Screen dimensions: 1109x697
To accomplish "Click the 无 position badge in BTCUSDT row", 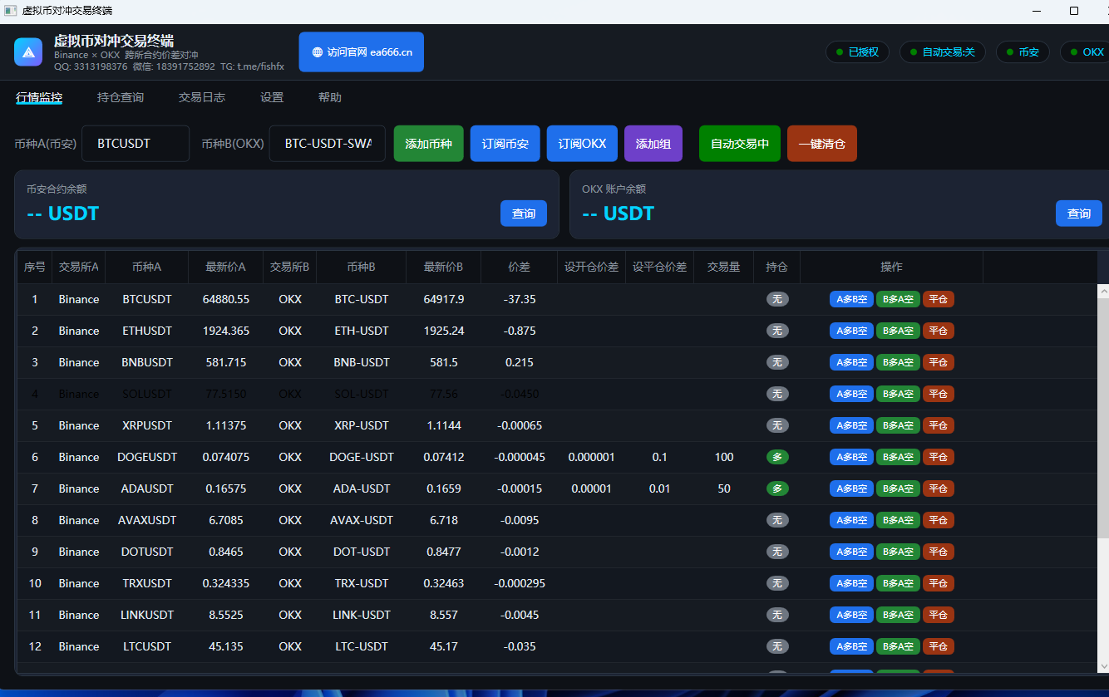I will [777, 299].
